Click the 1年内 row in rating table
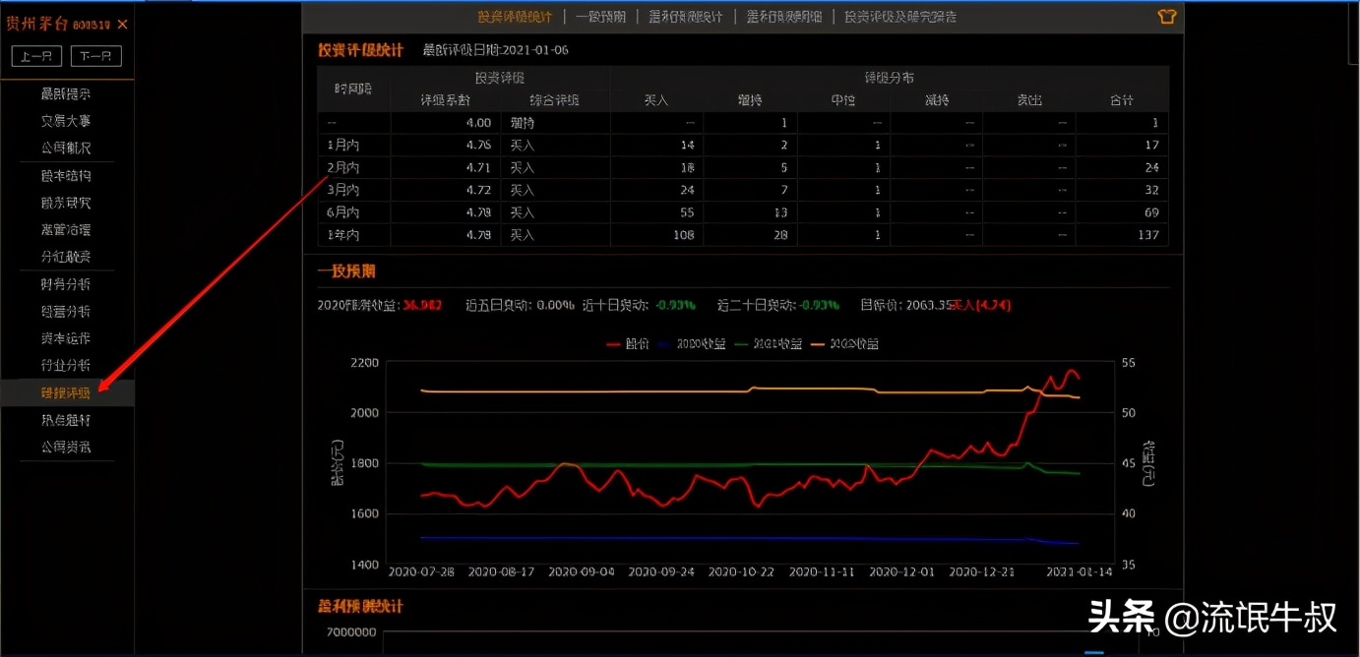 pyautogui.click(x=344, y=235)
